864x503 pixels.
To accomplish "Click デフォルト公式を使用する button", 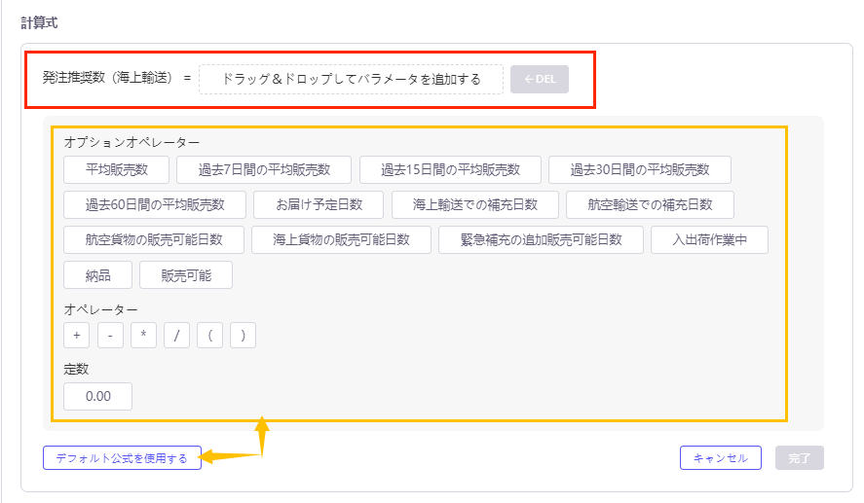I will [x=123, y=458].
